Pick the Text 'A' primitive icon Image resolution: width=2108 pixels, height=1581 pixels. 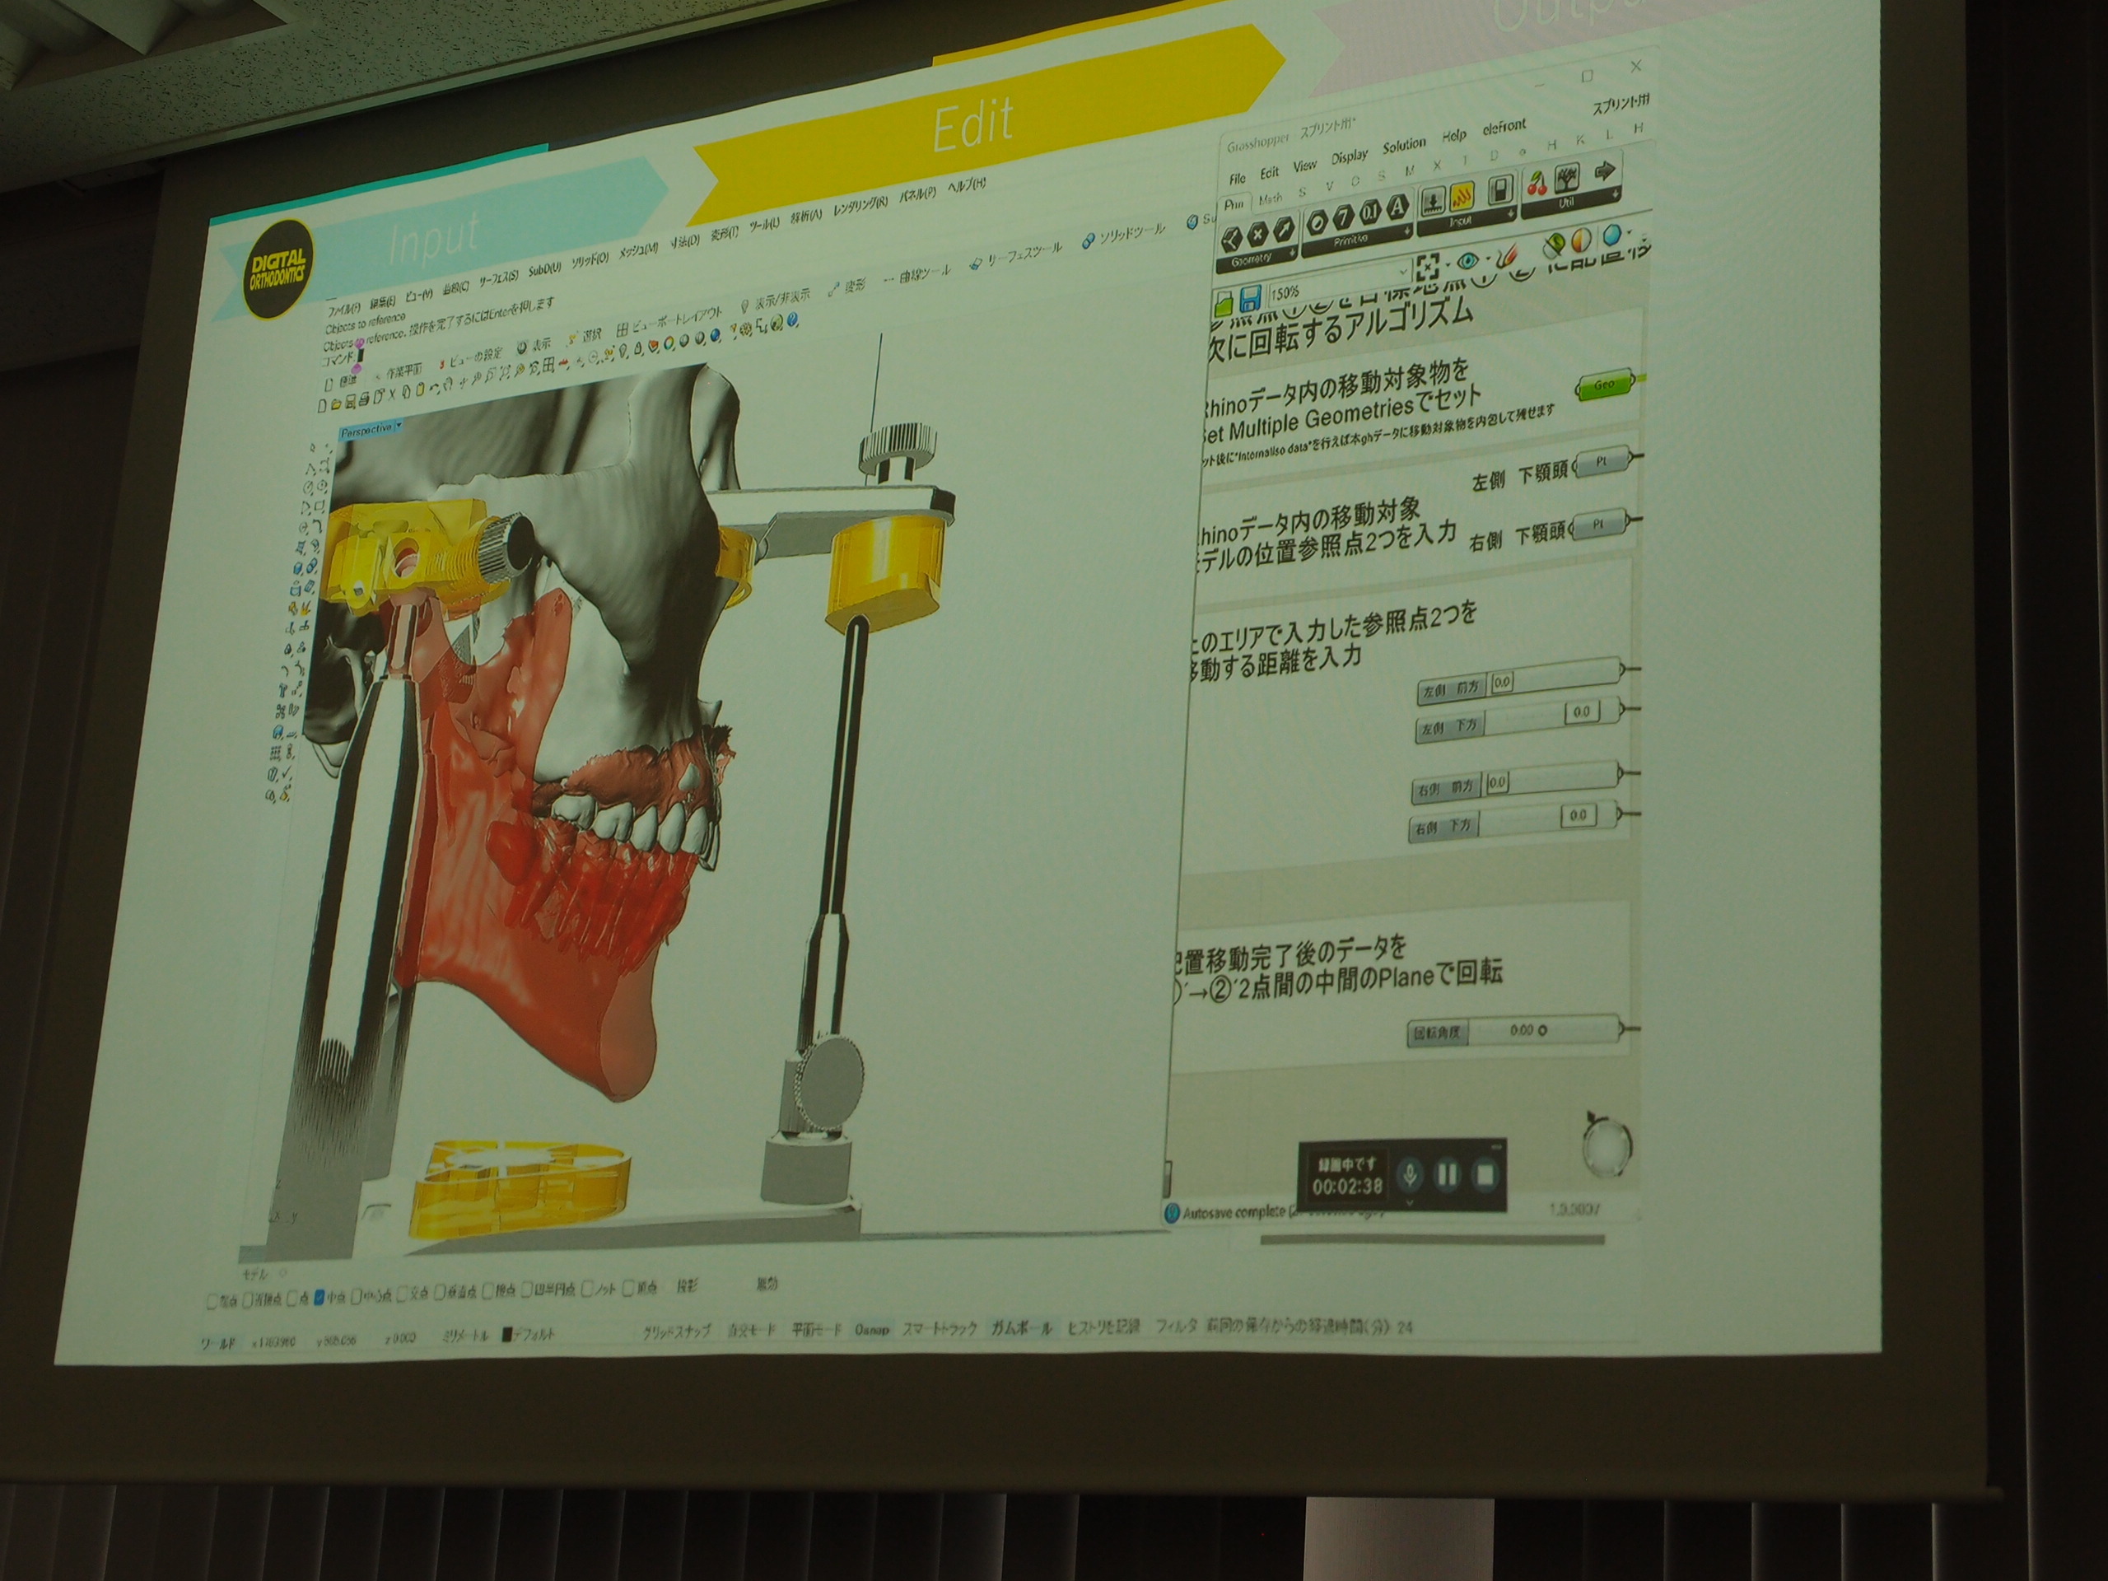click(1398, 208)
